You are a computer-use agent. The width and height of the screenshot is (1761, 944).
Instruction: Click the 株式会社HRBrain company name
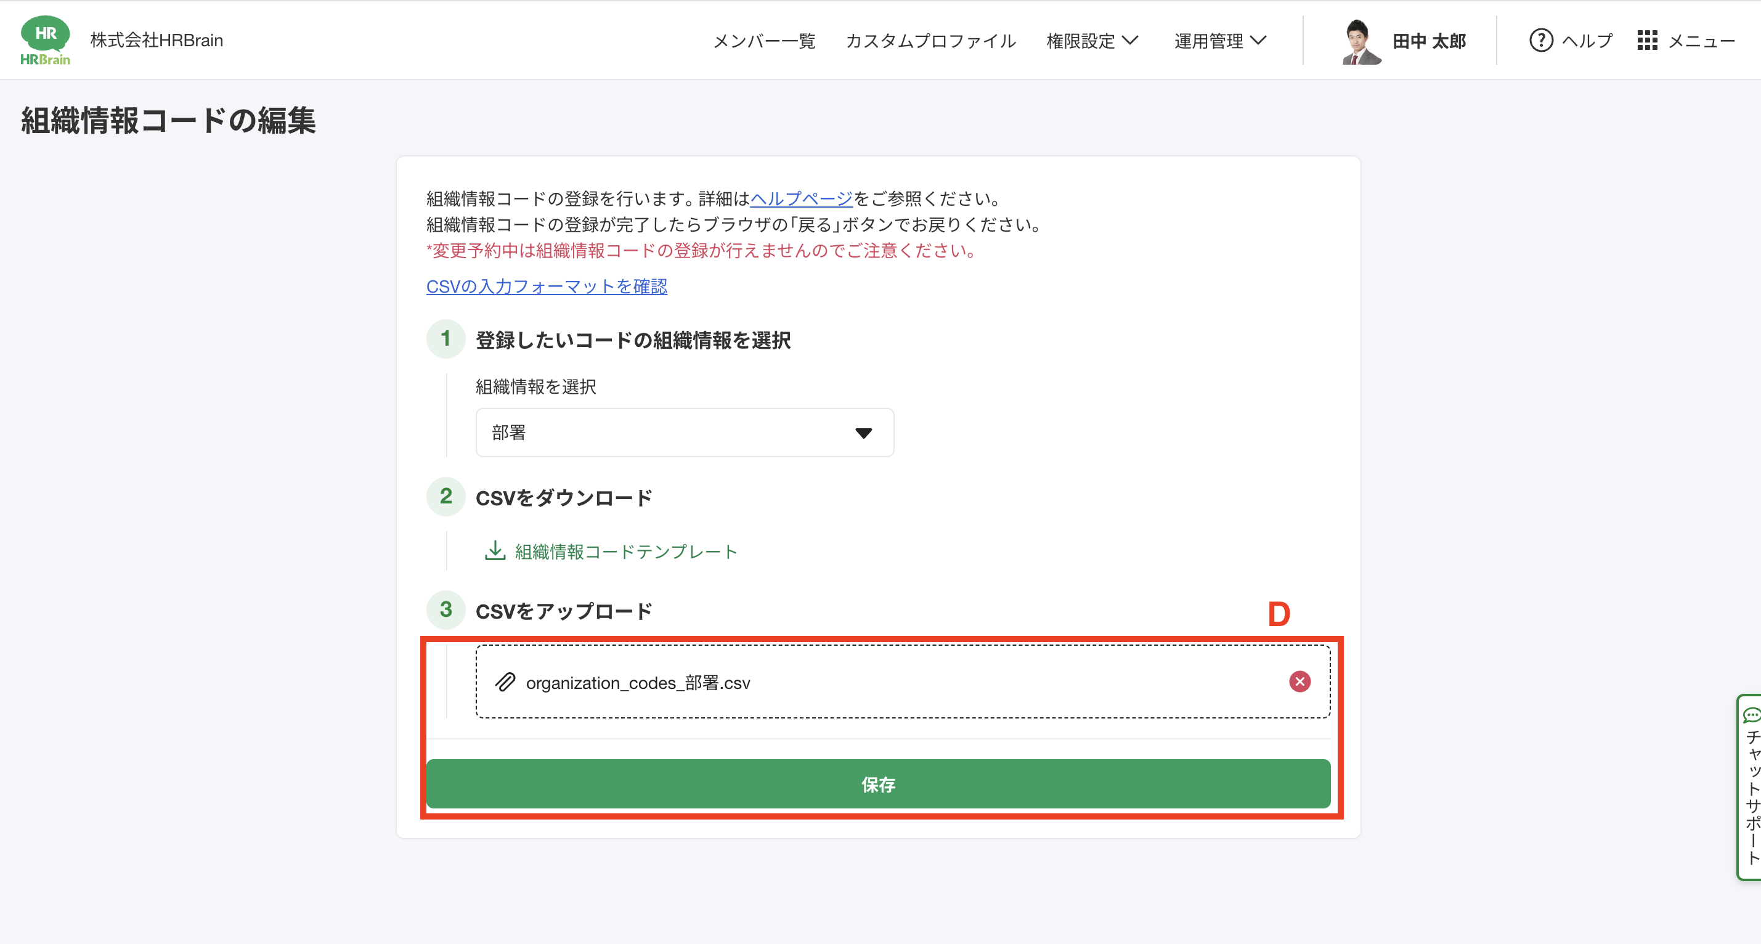157,40
